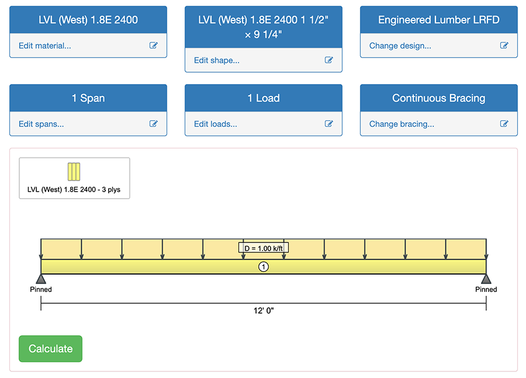Open the Edit spans link

coord(41,124)
